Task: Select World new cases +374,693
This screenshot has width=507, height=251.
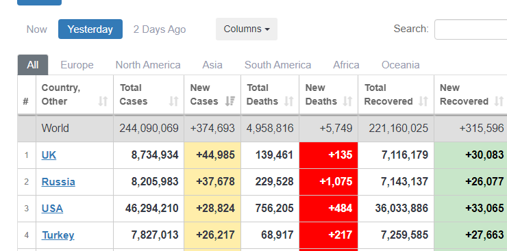Action: [x=212, y=129]
